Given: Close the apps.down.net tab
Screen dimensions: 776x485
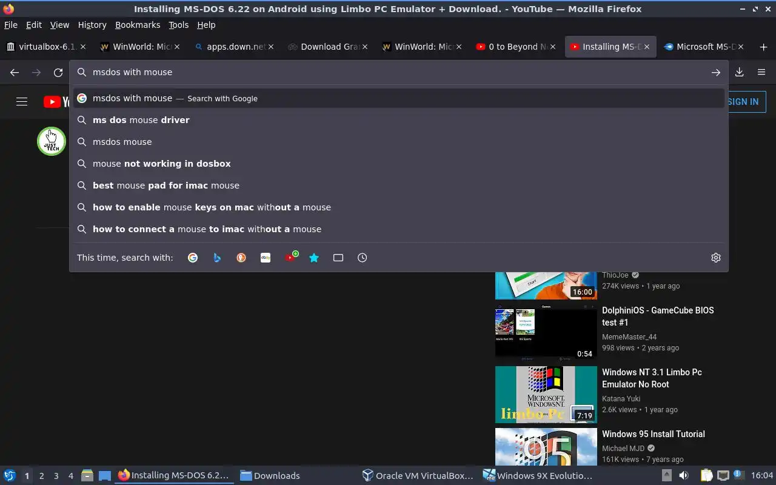Looking at the screenshot, I should (x=271, y=47).
